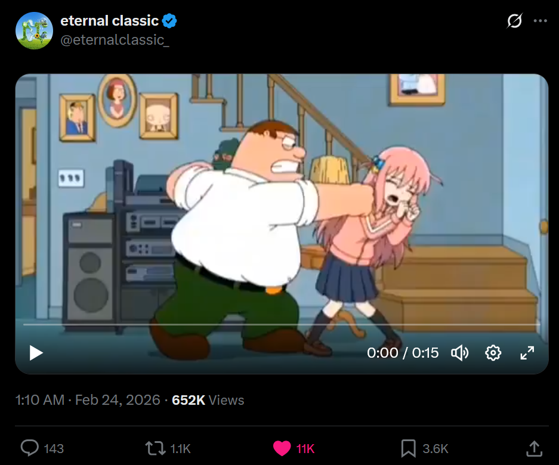559x465 pixels.
Task: Unlike the post with 11K likes
Action: coord(294,448)
